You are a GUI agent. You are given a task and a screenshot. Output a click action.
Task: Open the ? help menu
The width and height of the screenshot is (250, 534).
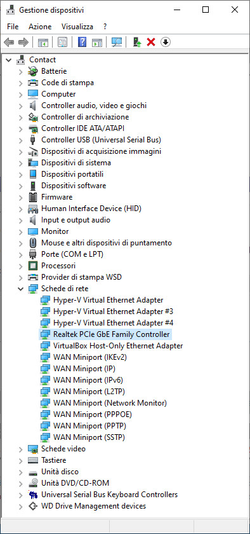pos(105,26)
